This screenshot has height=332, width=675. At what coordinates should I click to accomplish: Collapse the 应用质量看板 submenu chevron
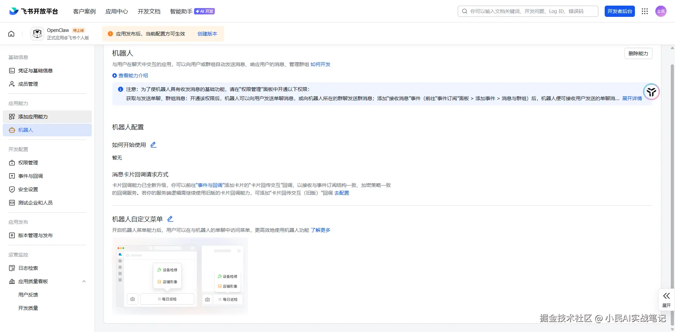pos(84,281)
